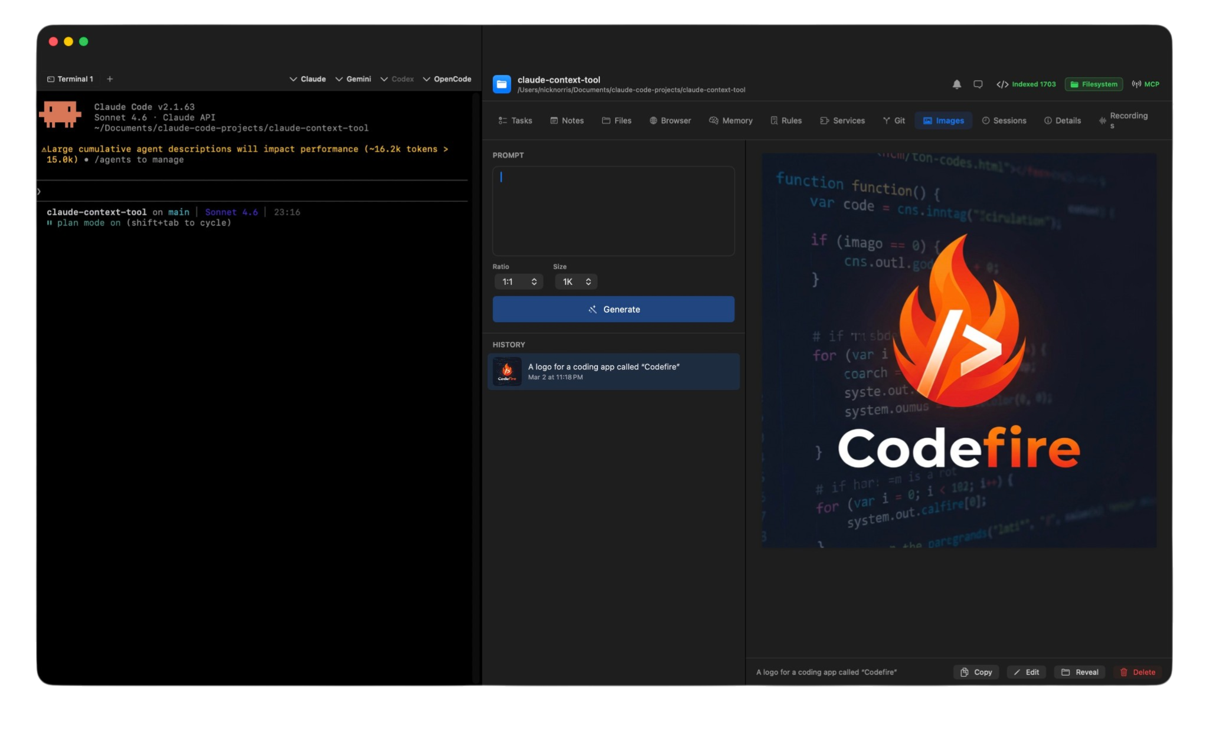Change the Size 1K selector
The width and height of the screenshot is (1209, 734).
click(x=576, y=282)
